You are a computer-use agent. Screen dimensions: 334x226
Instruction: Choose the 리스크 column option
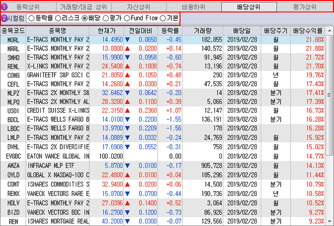(58, 18)
